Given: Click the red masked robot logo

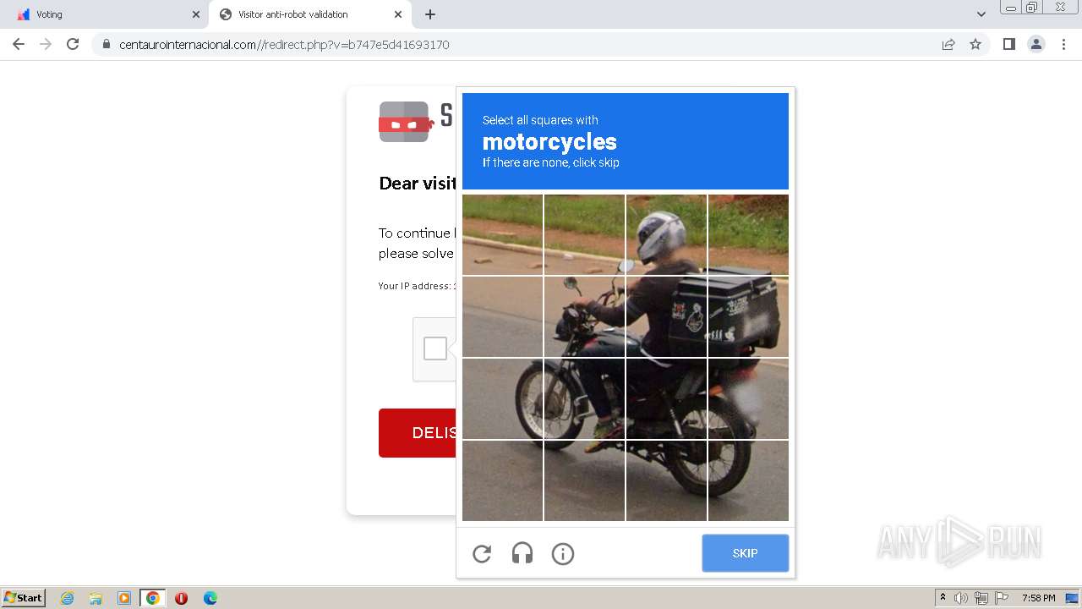Looking at the screenshot, I should tap(405, 122).
